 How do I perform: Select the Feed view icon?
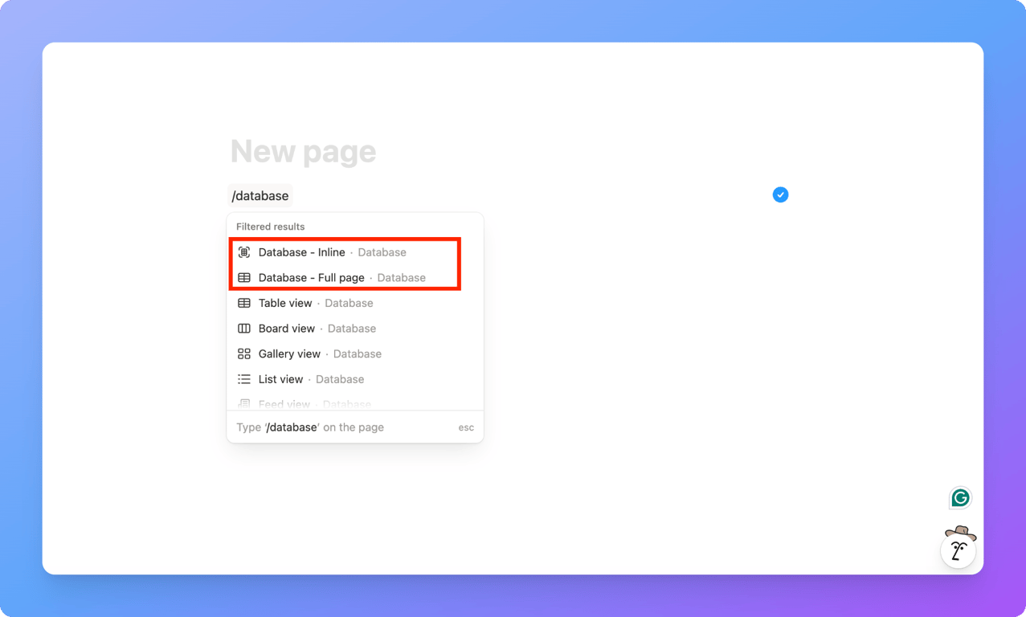coord(243,403)
